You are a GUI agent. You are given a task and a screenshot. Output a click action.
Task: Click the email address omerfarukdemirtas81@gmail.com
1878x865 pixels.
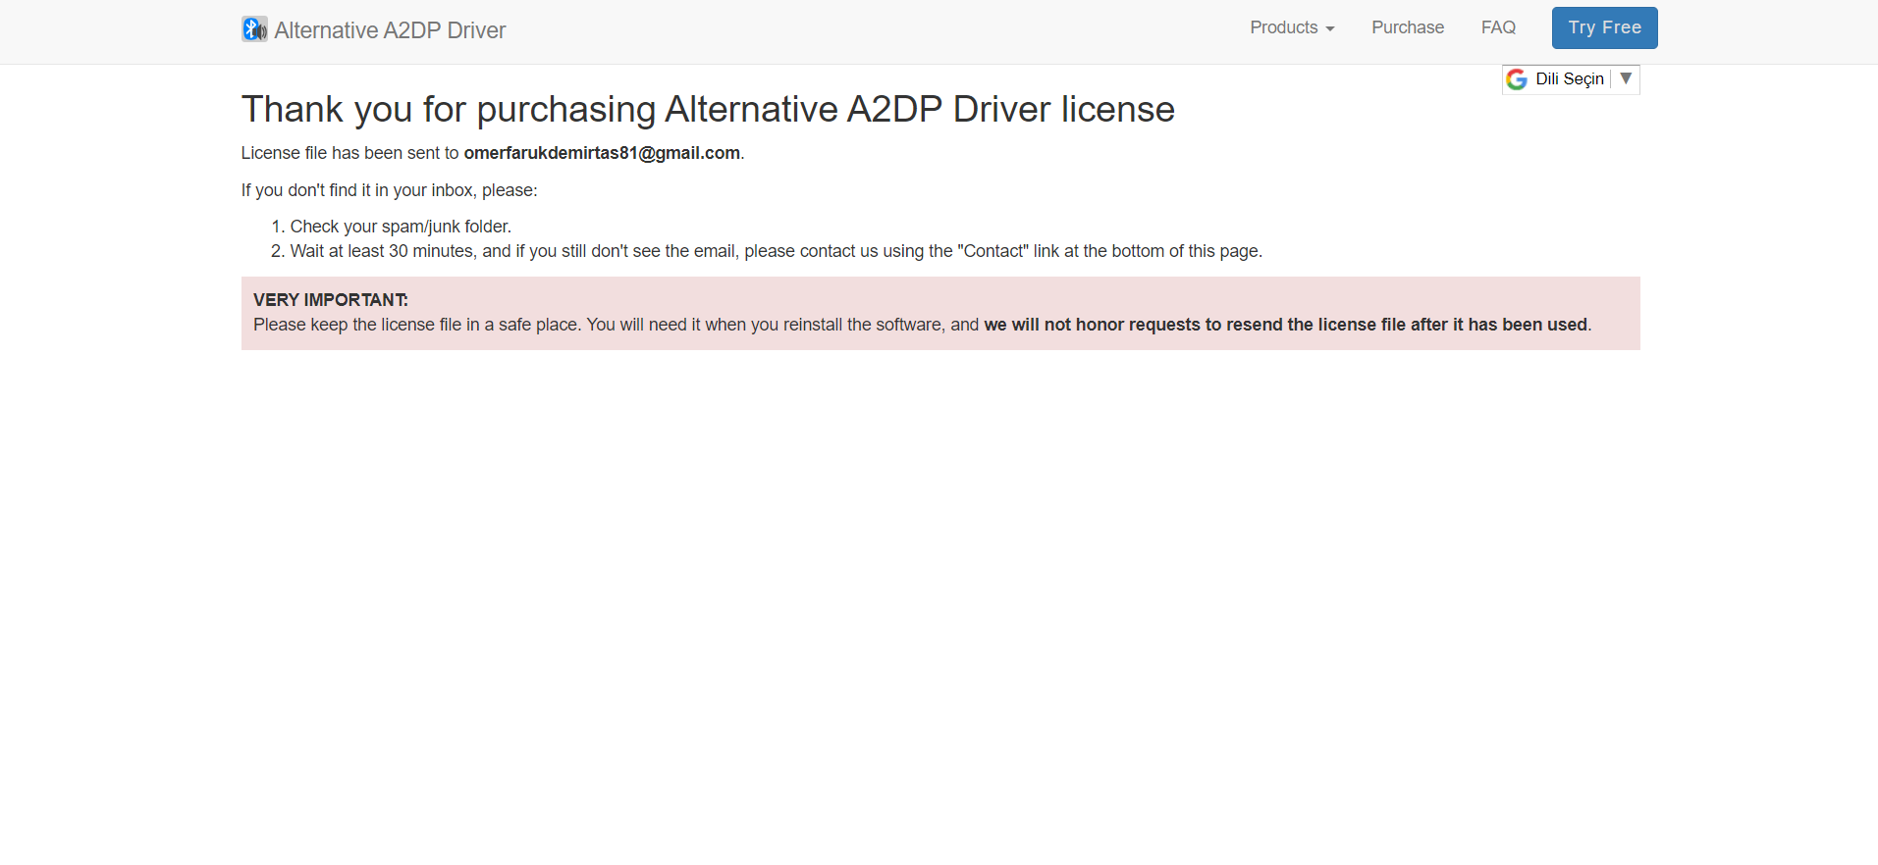pyautogui.click(x=602, y=153)
